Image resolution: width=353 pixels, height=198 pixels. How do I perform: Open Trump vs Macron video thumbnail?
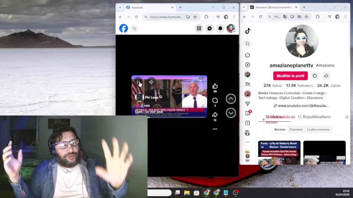[279, 153]
